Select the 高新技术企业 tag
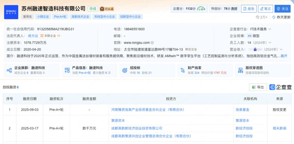294x144 pixels. [80, 17]
